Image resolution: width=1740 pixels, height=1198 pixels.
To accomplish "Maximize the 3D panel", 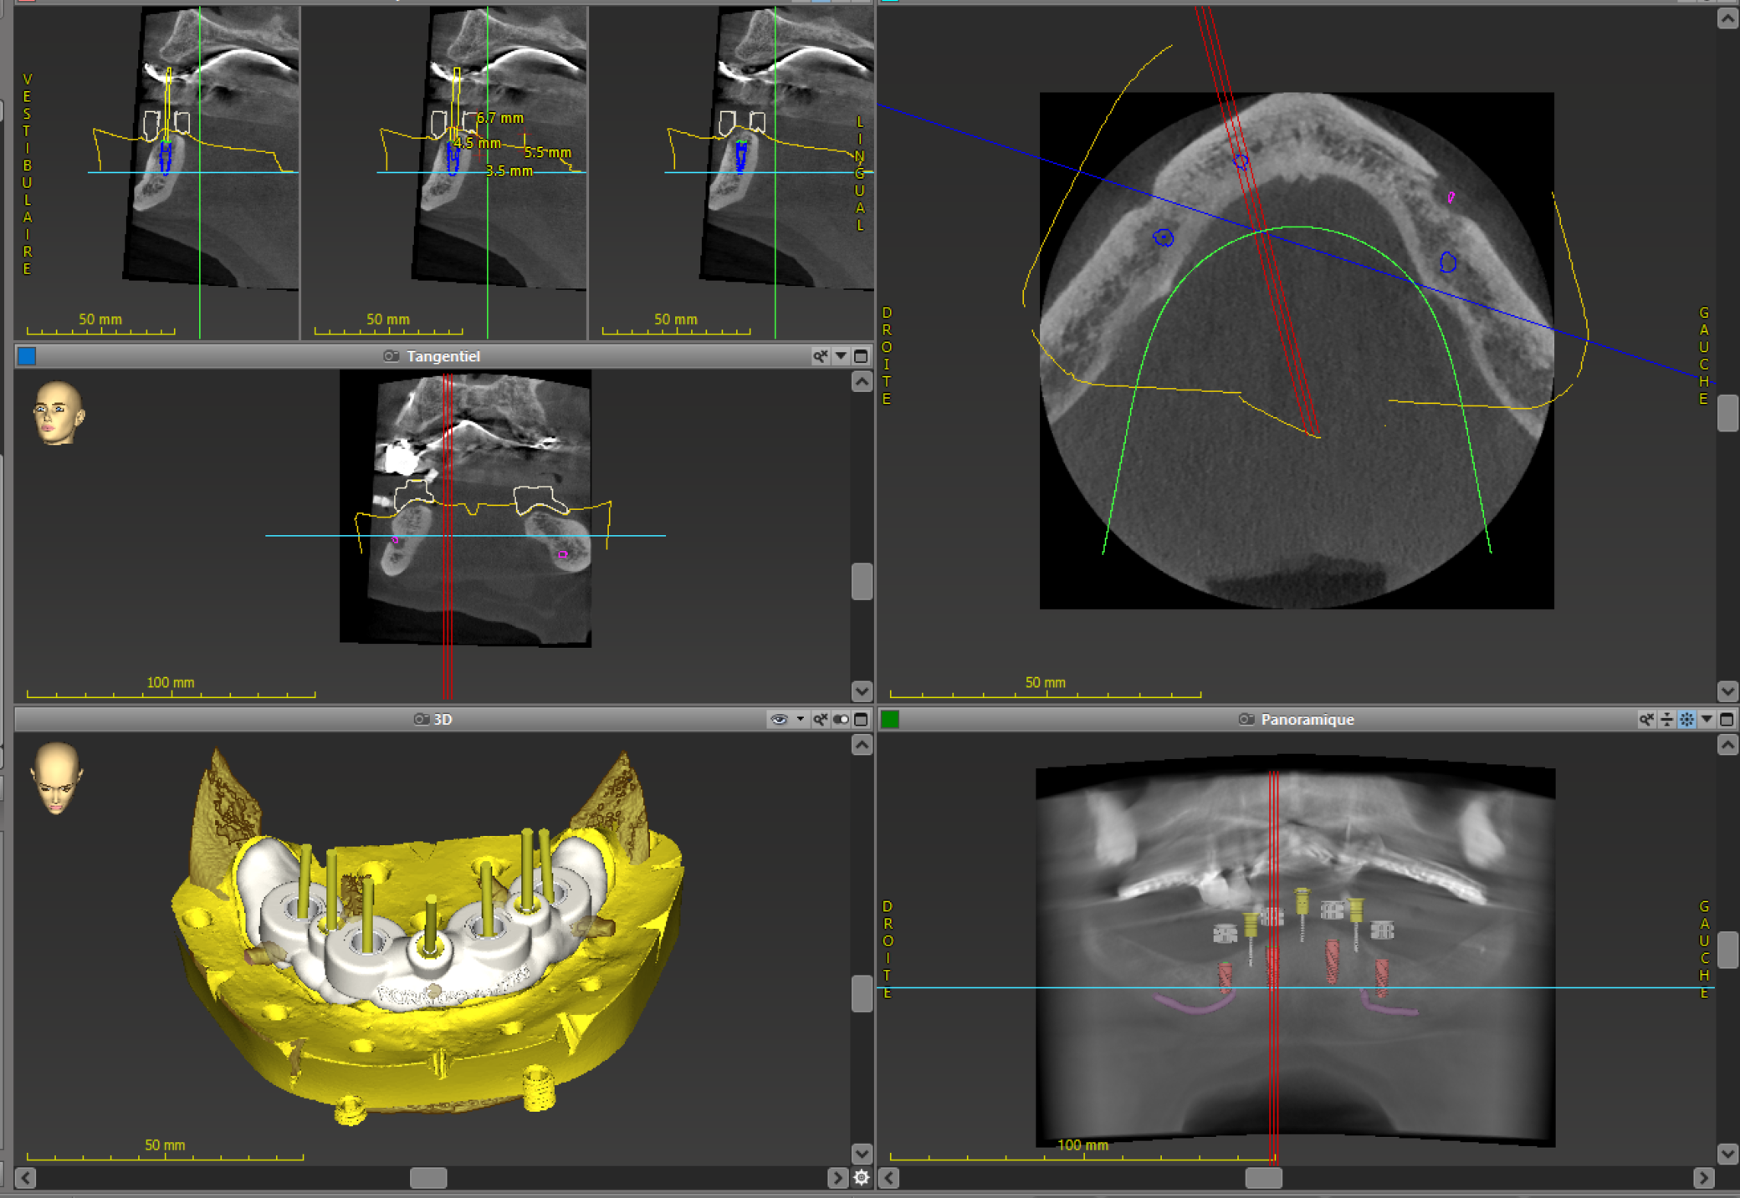I will [x=861, y=719].
